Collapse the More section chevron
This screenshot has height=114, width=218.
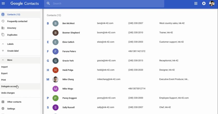point(3,60)
